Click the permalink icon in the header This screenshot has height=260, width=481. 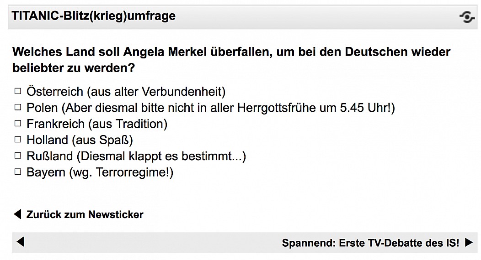[467, 17]
